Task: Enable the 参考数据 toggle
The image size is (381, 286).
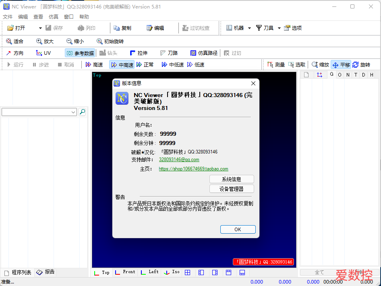Action: point(80,52)
